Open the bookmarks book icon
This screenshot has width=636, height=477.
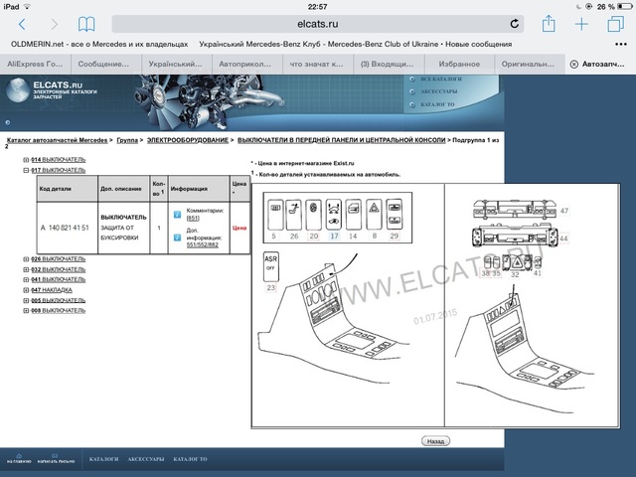86,24
